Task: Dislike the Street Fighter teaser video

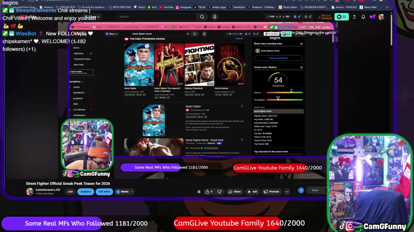Action: [220, 192]
